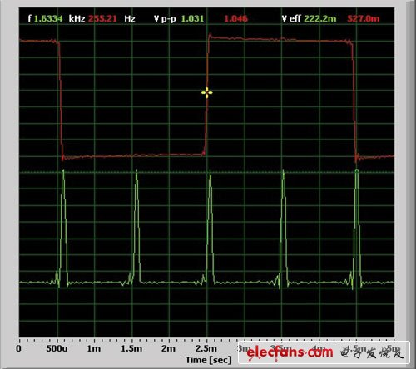The width and height of the screenshot is (416, 369).
Task: Click the red V eff value 527.0m
Action: (364, 18)
